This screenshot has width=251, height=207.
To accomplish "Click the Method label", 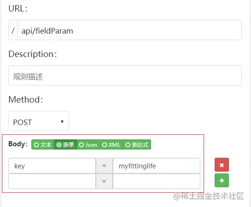I will [26, 99].
